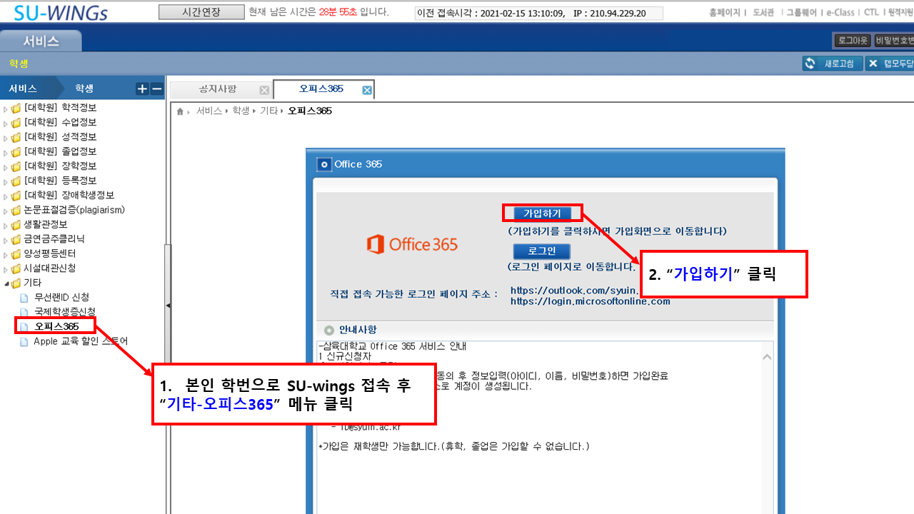Switch to the 오피스365 tab
Viewport: 914px width, 514px height.
tap(321, 89)
